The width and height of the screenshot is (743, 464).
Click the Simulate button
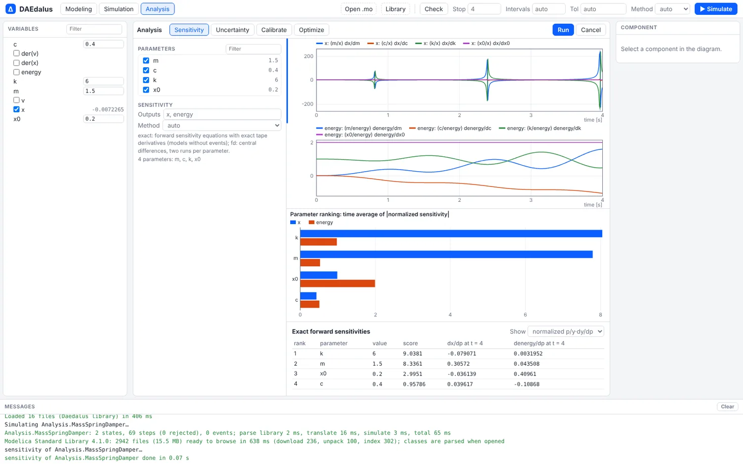[716, 9]
